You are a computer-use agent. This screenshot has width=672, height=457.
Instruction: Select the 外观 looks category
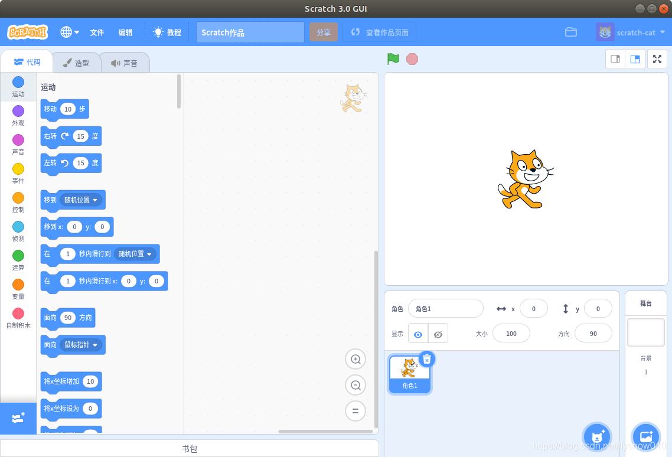coord(18,116)
